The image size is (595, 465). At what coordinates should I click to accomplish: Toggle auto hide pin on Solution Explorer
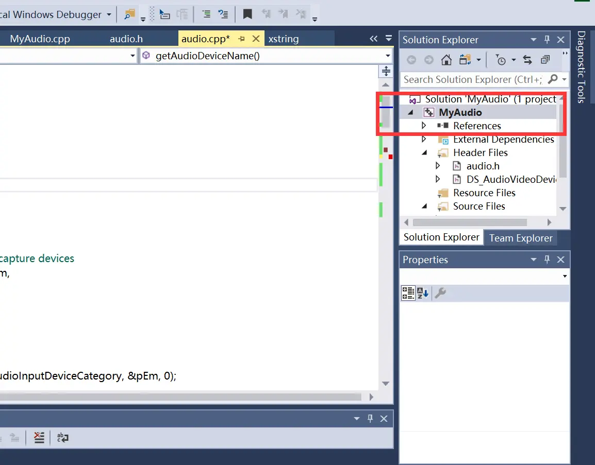pos(547,40)
